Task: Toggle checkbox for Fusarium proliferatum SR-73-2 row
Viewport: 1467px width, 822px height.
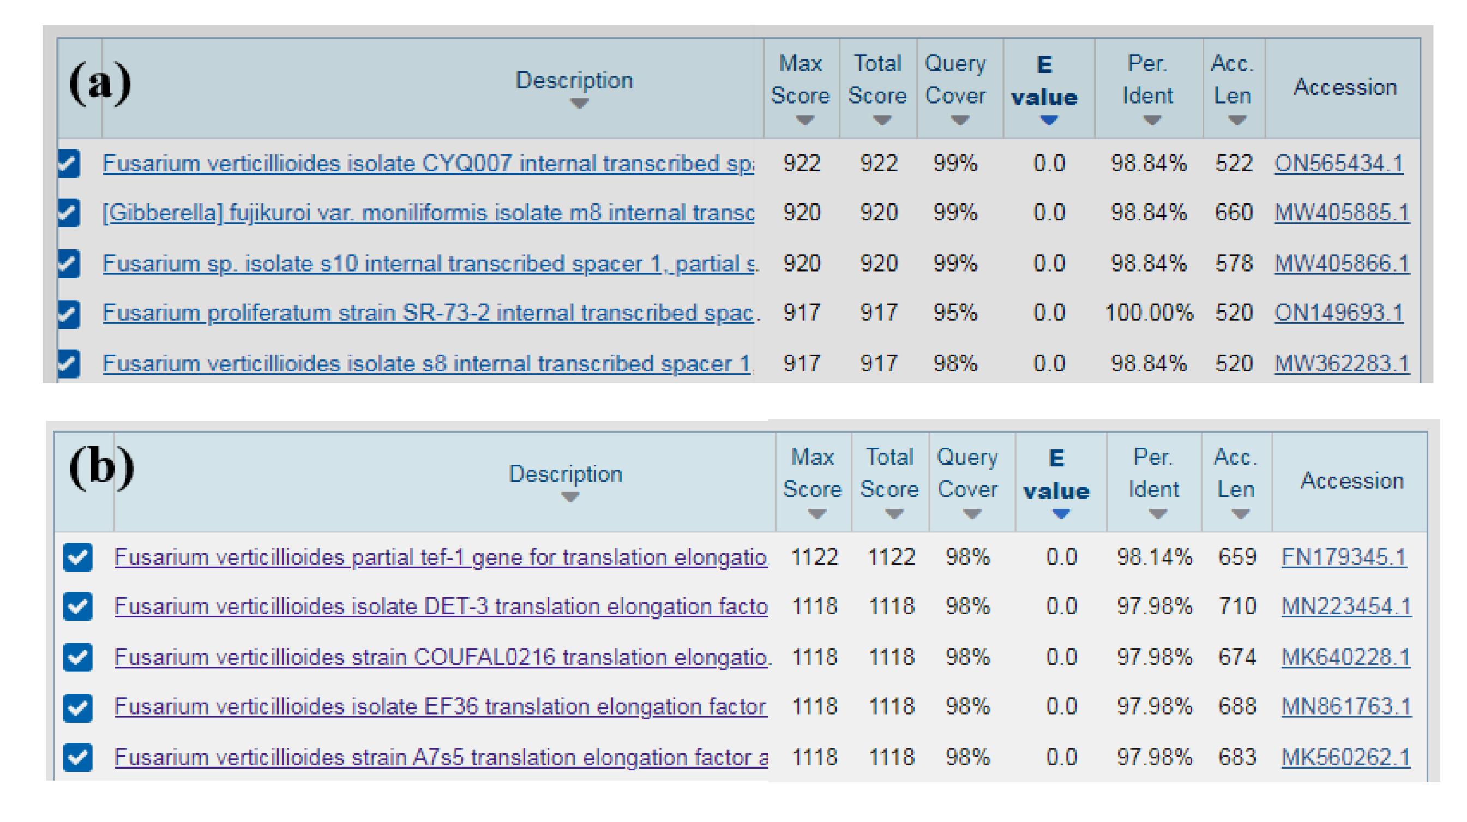Action: coord(69,314)
